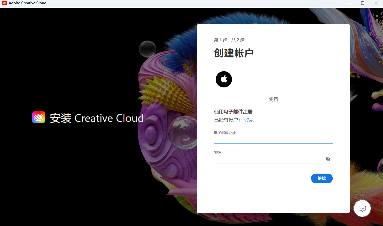The image size is (383, 226).
Task: Click the 安装 Creative Cloud title text
Action: [96, 118]
